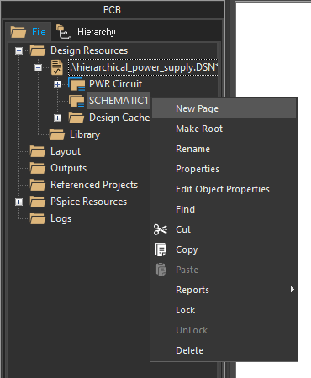Select Cut in the context menu

[x=224, y=229]
